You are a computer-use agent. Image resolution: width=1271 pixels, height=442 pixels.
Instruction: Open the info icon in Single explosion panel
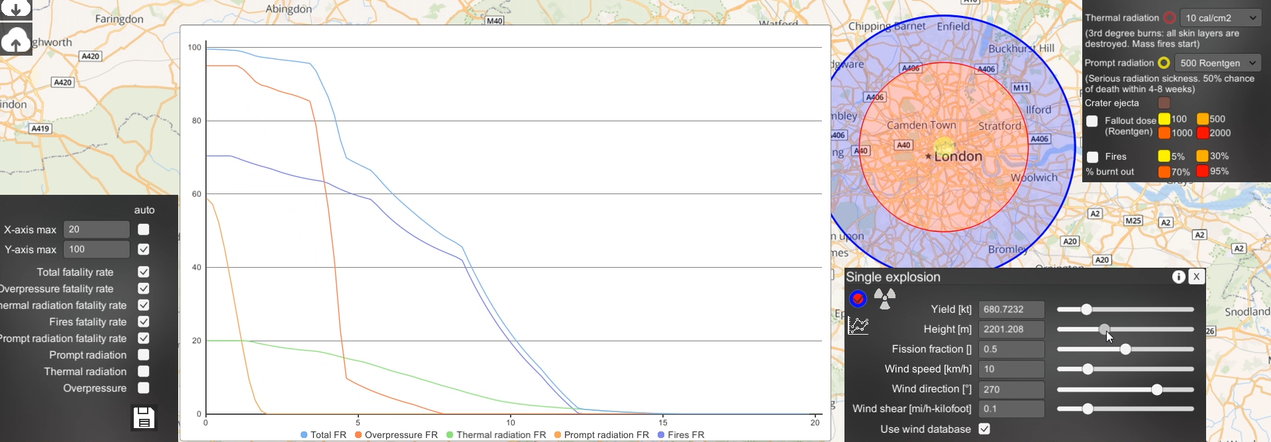click(x=1178, y=277)
